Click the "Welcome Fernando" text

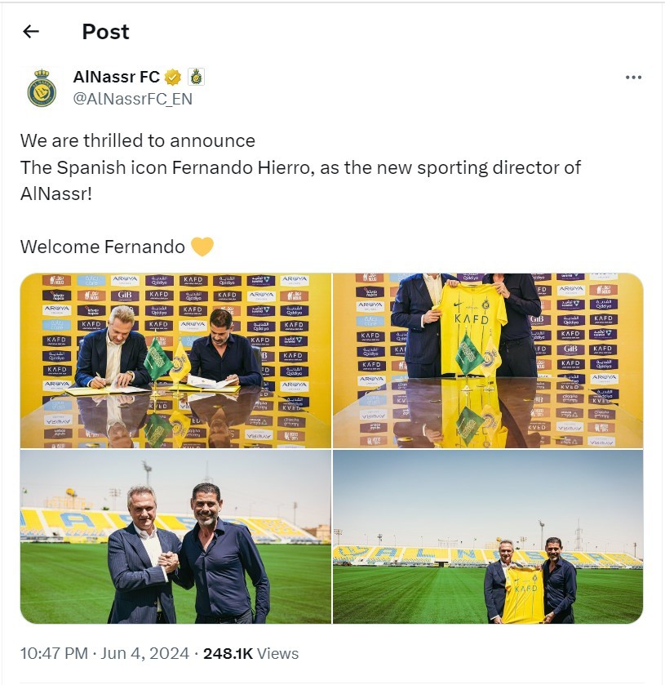[x=102, y=247]
